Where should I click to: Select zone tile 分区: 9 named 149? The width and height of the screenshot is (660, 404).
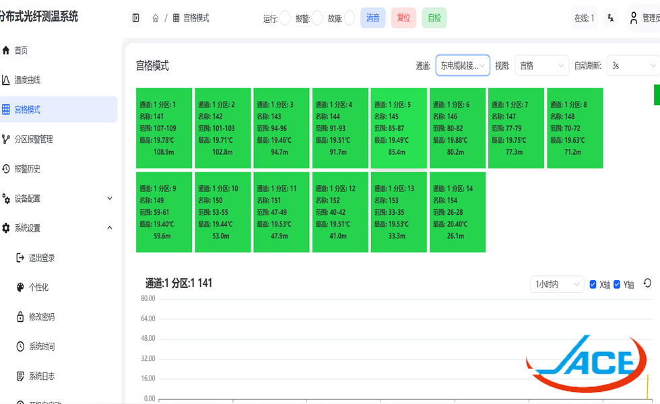click(x=164, y=212)
